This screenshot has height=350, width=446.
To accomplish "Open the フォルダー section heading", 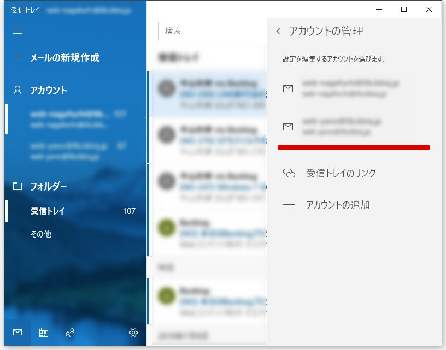I will [48, 186].
